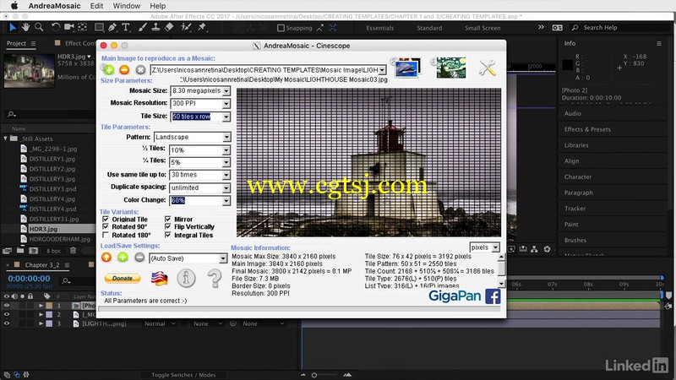The width and height of the screenshot is (676, 380).
Task: Open the Auto Save settings dropdown
Action: (223, 258)
